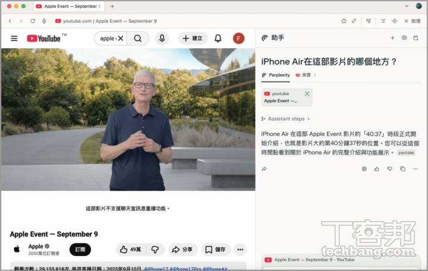Mark the assistant answer as unhelpful
The width and height of the screenshot is (428, 271).
pos(389,169)
